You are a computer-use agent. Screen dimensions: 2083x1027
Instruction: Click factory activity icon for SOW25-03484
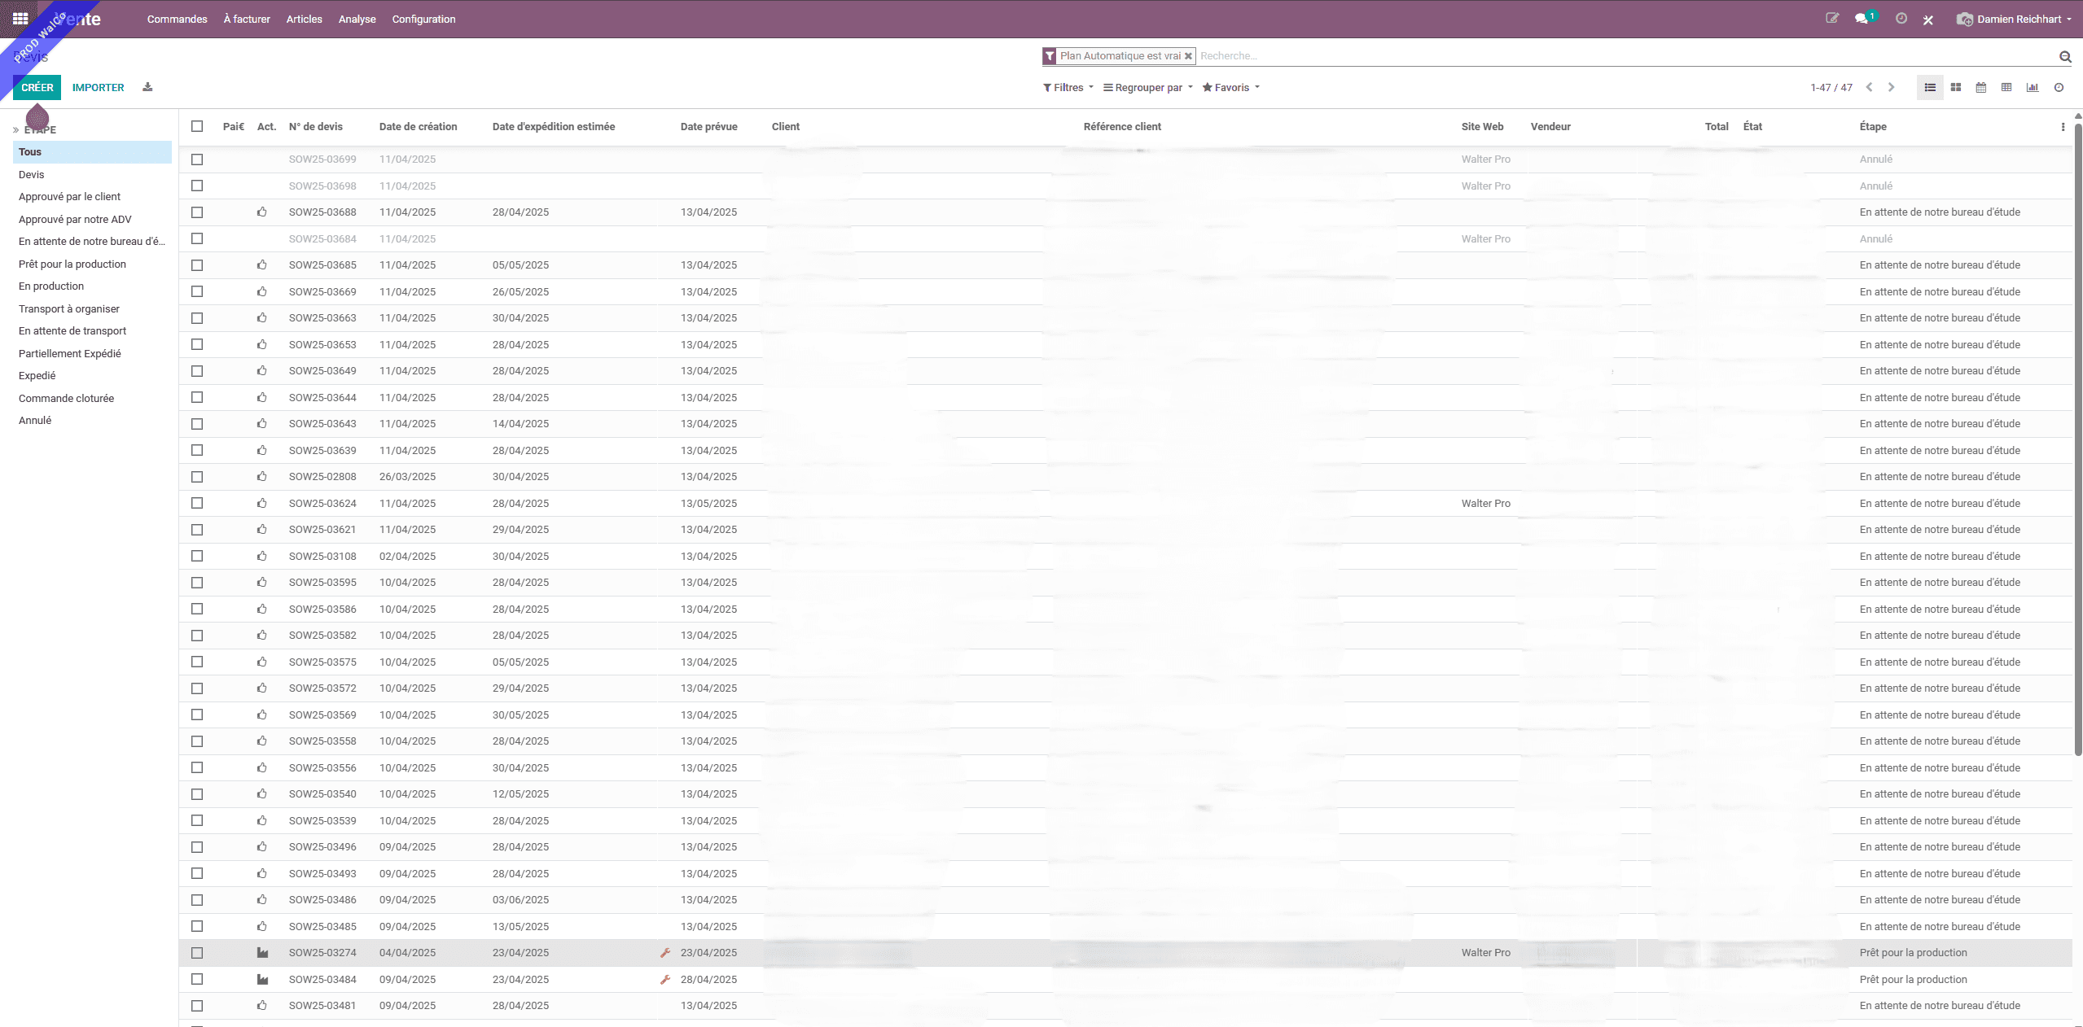click(262, 980)
